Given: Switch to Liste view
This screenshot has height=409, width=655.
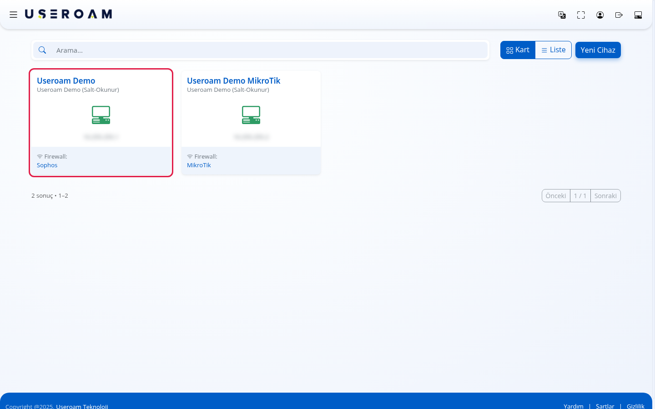Looking at the screenshot, I should [x=553, y=50].
